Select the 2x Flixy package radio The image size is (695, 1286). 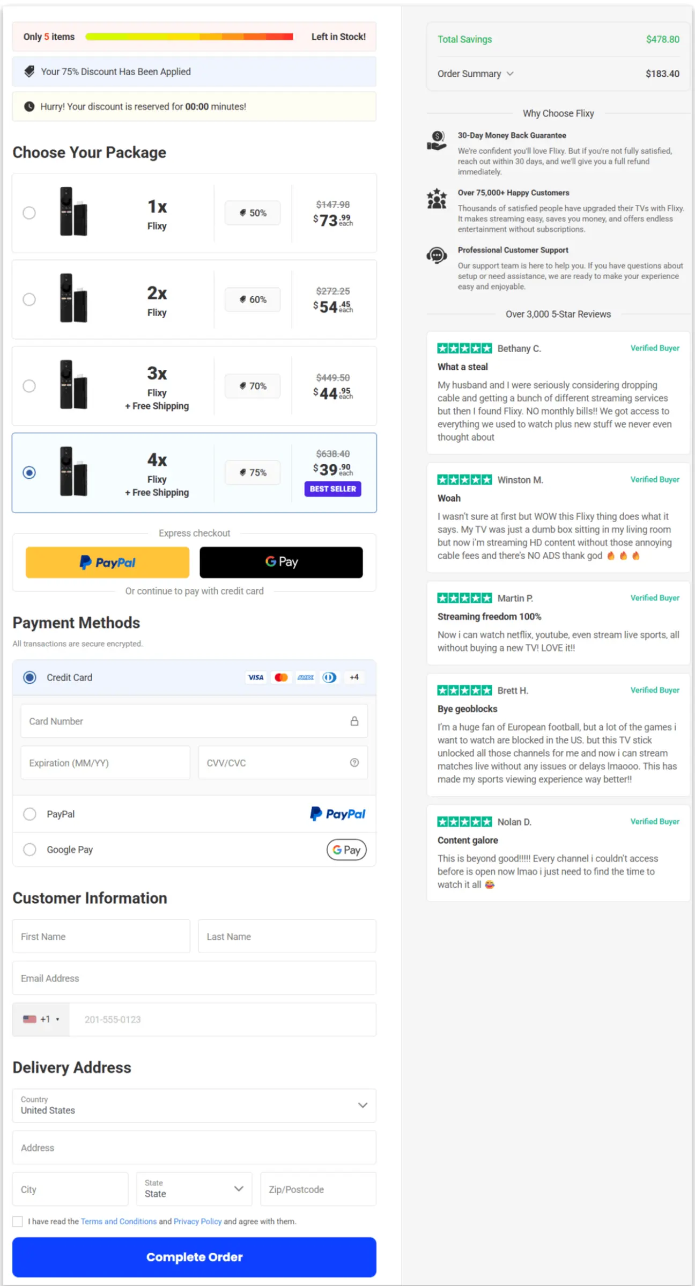tap(29, 299)
